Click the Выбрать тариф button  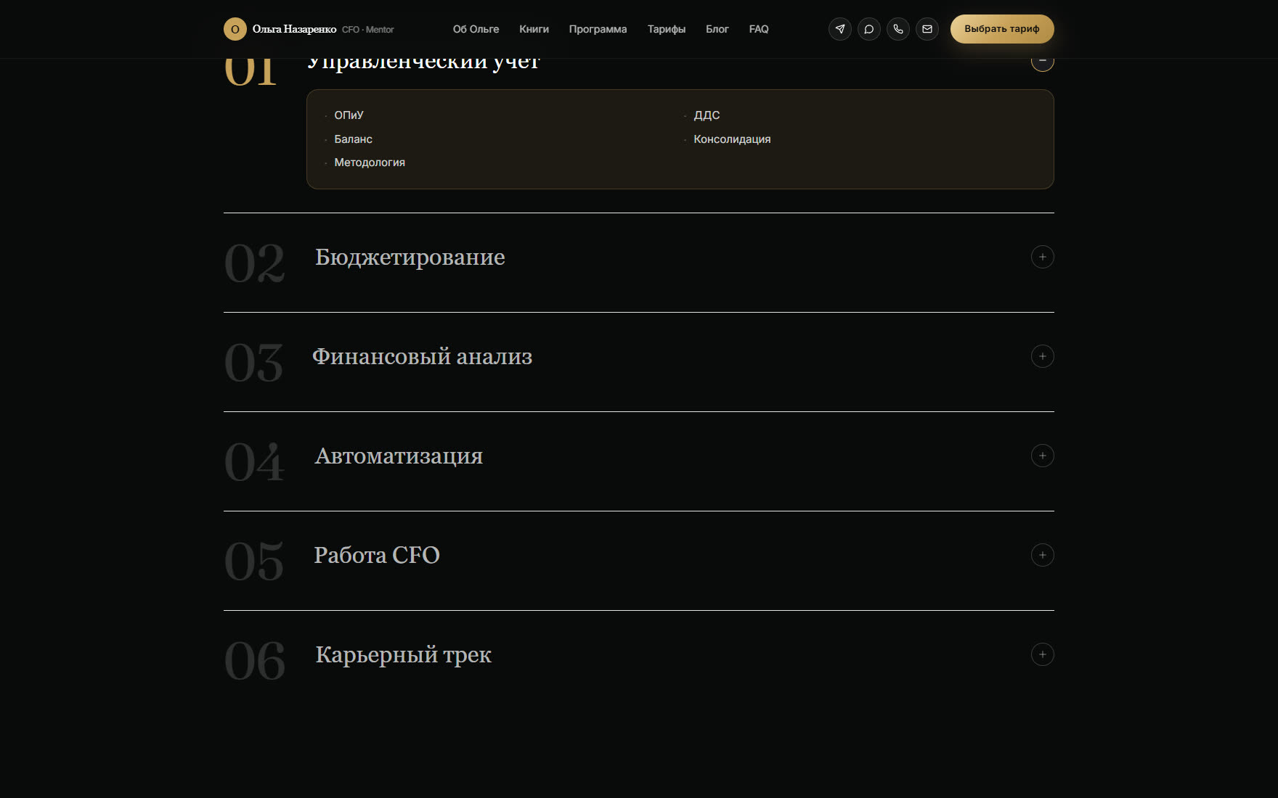pyautogui.click(x=1002, y=29)
